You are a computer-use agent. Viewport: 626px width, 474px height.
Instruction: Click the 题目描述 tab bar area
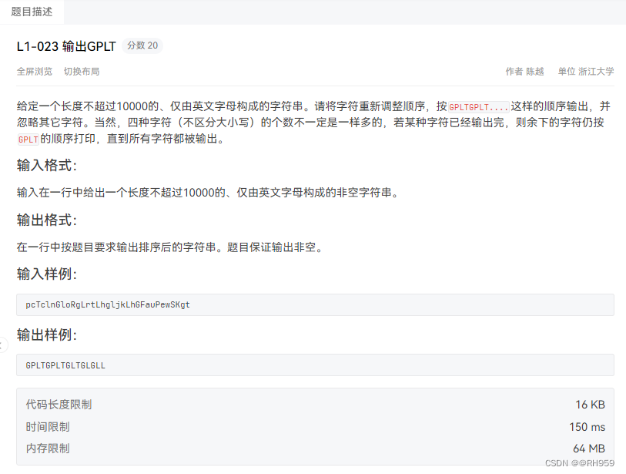(x=308, y=12)
